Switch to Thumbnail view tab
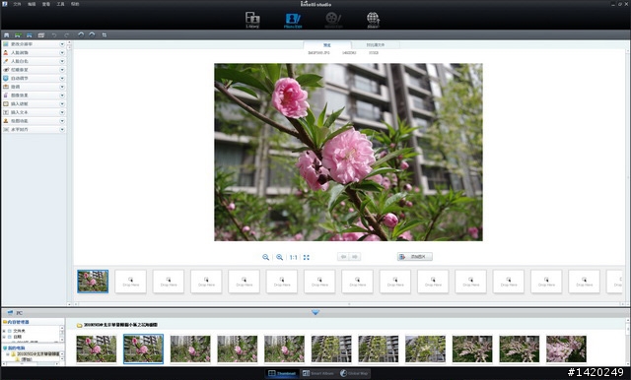This screenshot has height=380, width=631. (282, 373)
